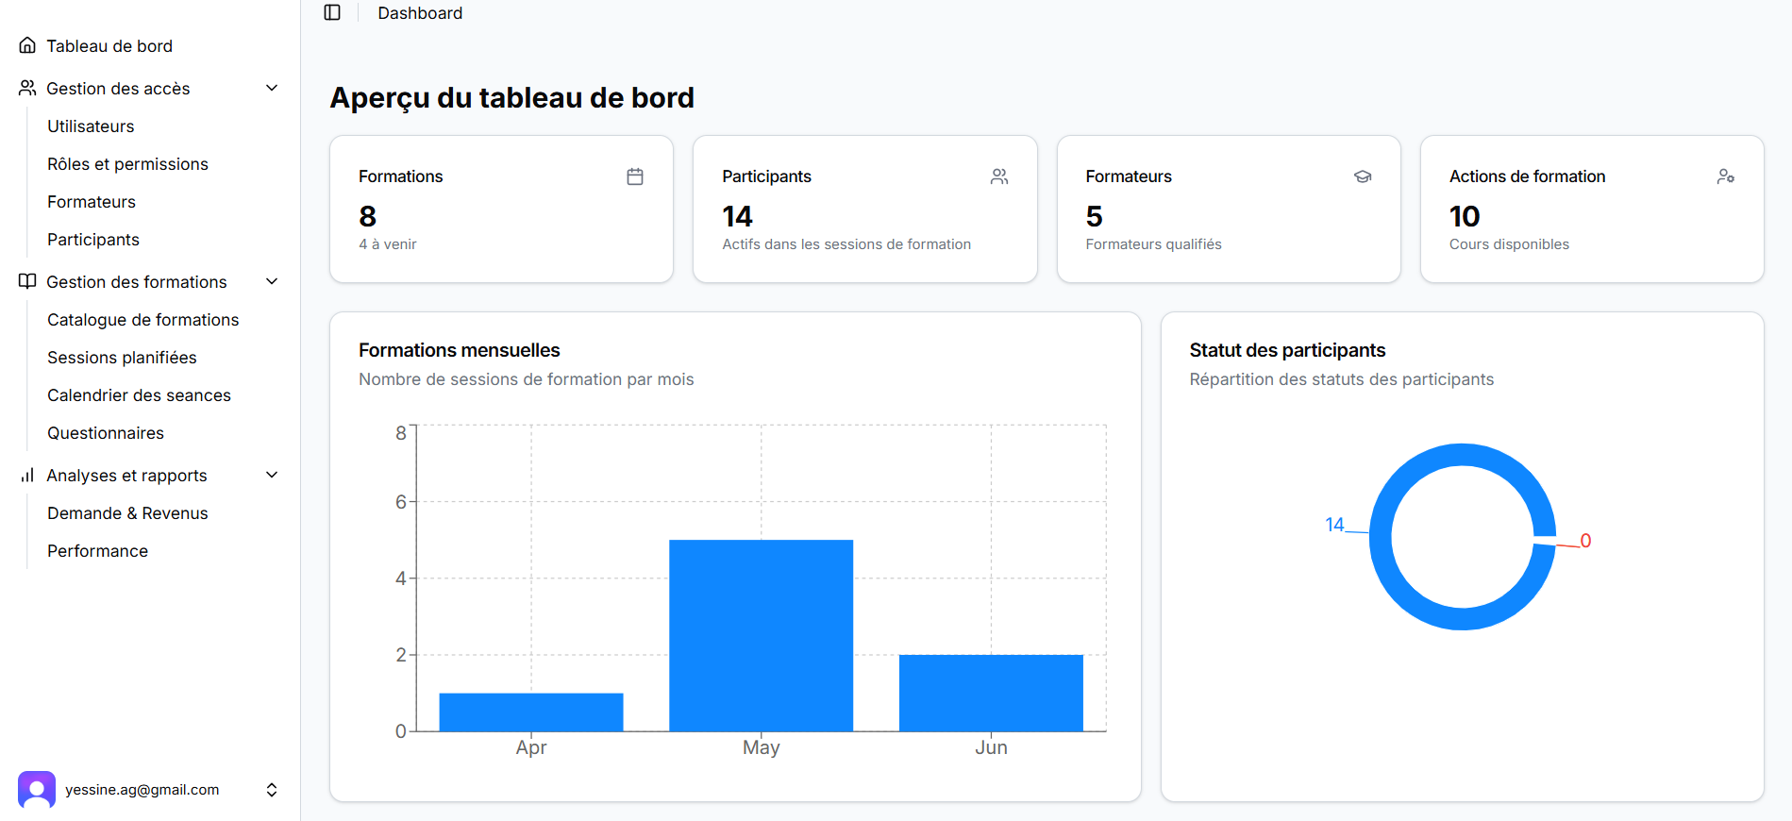The height and width of the screenshot is (821, 1792).
Task: Click the 'Jun' axis label
Action: [x=991, y=747]
